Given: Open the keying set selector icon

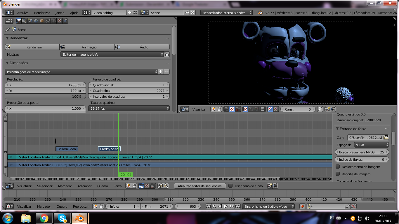Looking at the screenshot, I should [x=310, y=206].
